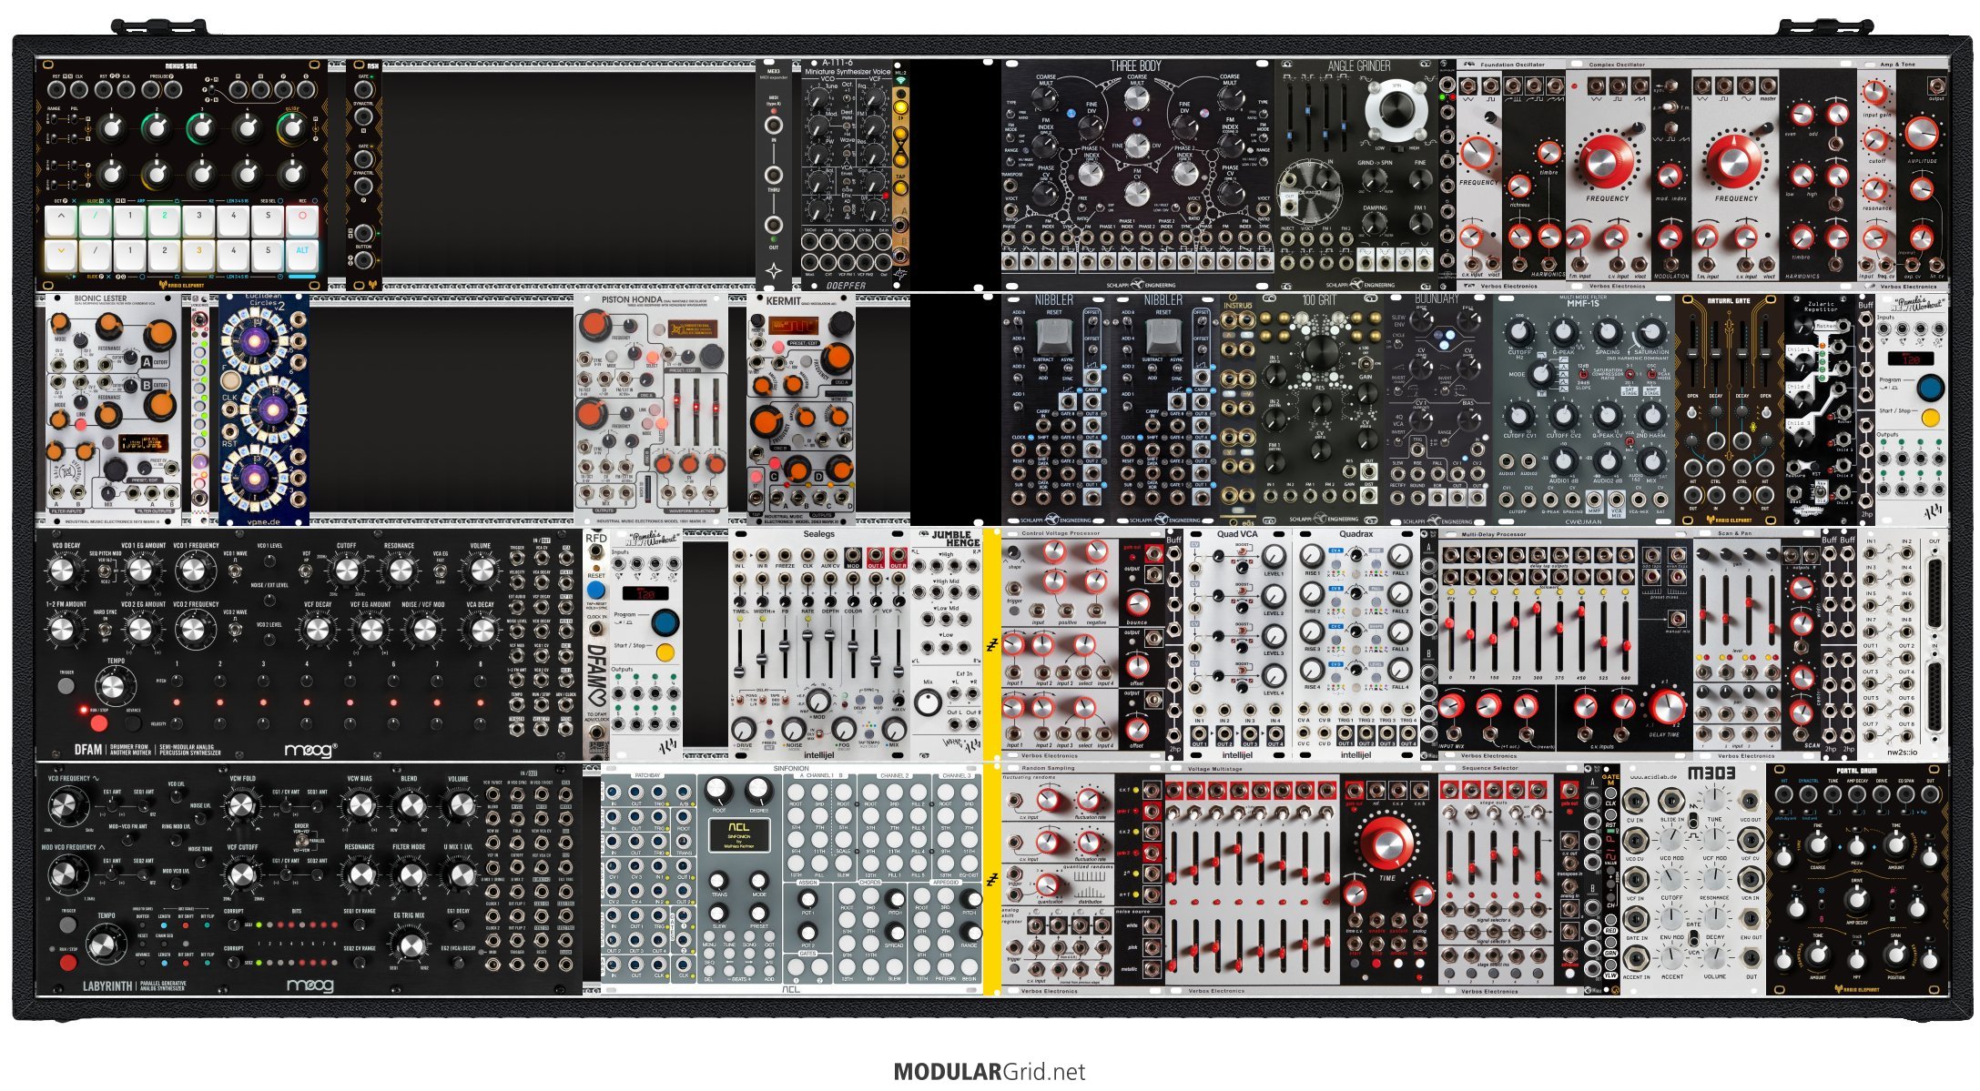Click the Sealegs Mix knob
The image size is (1980, 1091).
894,729
